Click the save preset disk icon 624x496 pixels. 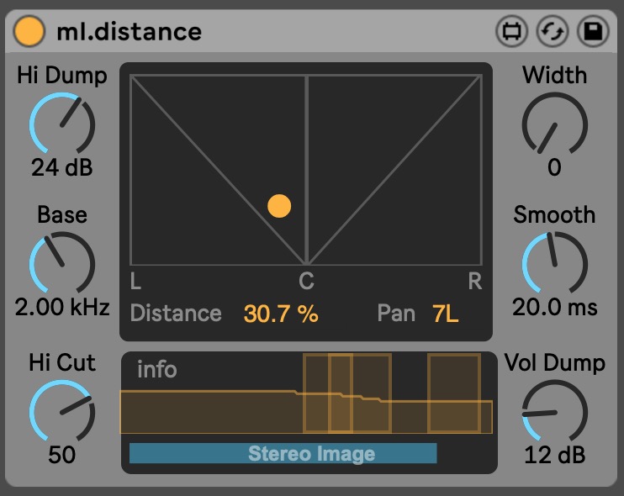593,32
